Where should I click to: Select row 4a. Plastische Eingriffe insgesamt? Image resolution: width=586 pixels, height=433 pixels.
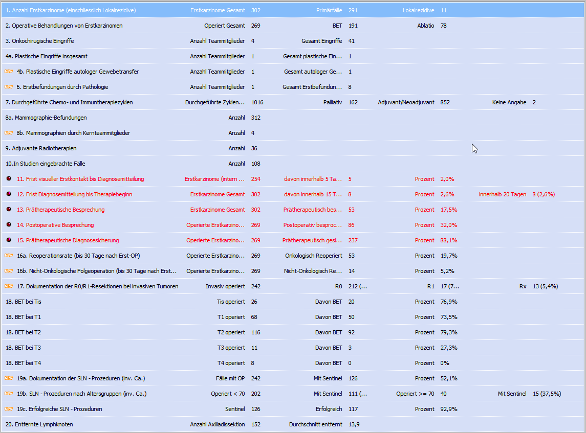(x=292, y=56)
